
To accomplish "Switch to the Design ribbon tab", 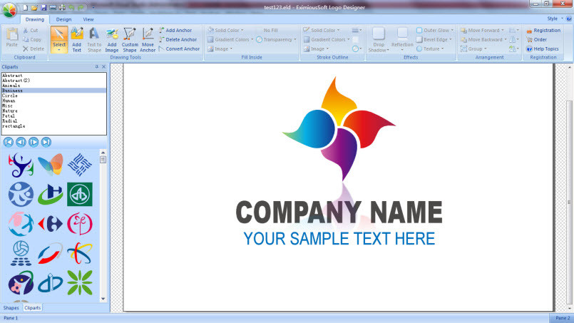I will [x=63, y=19].
